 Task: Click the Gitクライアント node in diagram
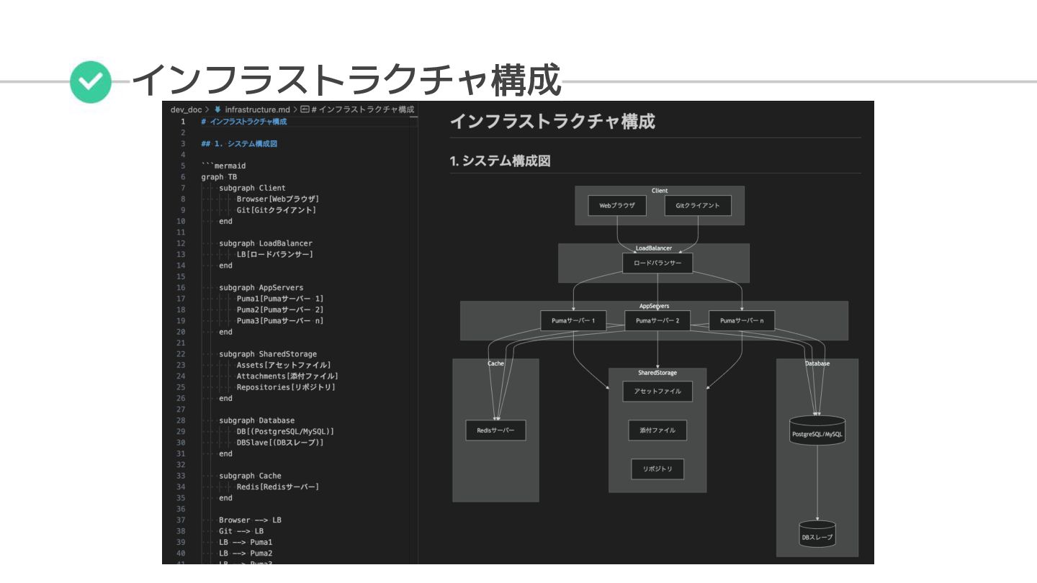(x=698, y=205)
